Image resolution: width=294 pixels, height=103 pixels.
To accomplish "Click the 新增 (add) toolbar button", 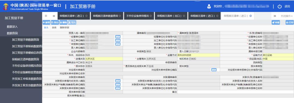I will [x=46, y=23].
